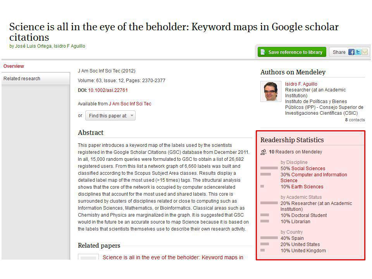
Task: Click the Readership Statistics heading
Action: pos(292,140)
